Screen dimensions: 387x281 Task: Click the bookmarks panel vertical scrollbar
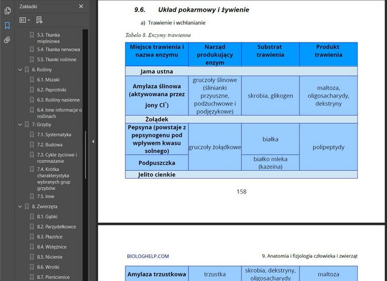point(86,155)
